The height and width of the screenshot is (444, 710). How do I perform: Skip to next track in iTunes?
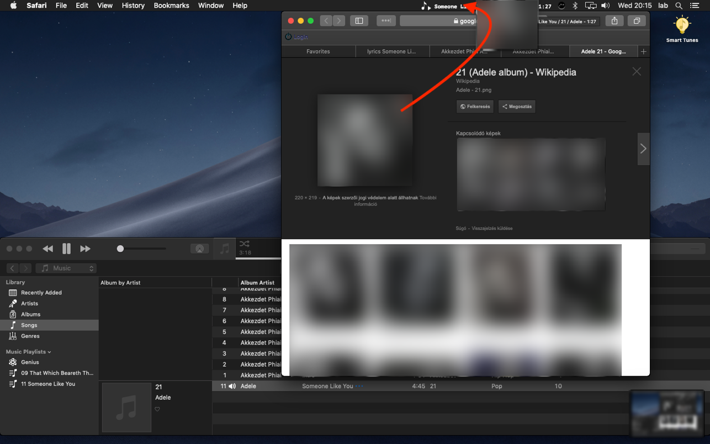click(x=85, y=249)
